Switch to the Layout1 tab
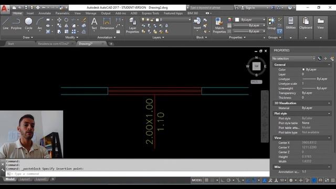The width and height of the screenshot is (336, 189). (x=25, y=179)
